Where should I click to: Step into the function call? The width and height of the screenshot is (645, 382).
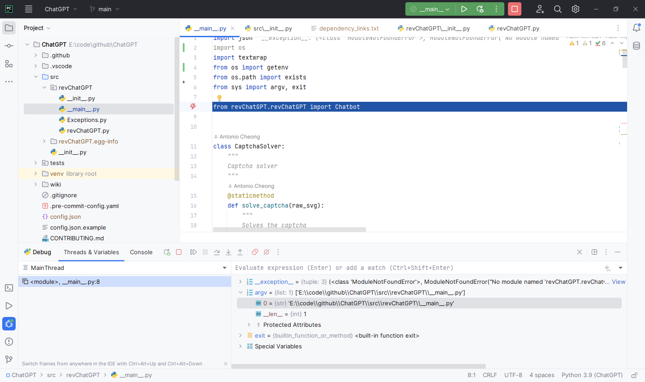(228, 252)
